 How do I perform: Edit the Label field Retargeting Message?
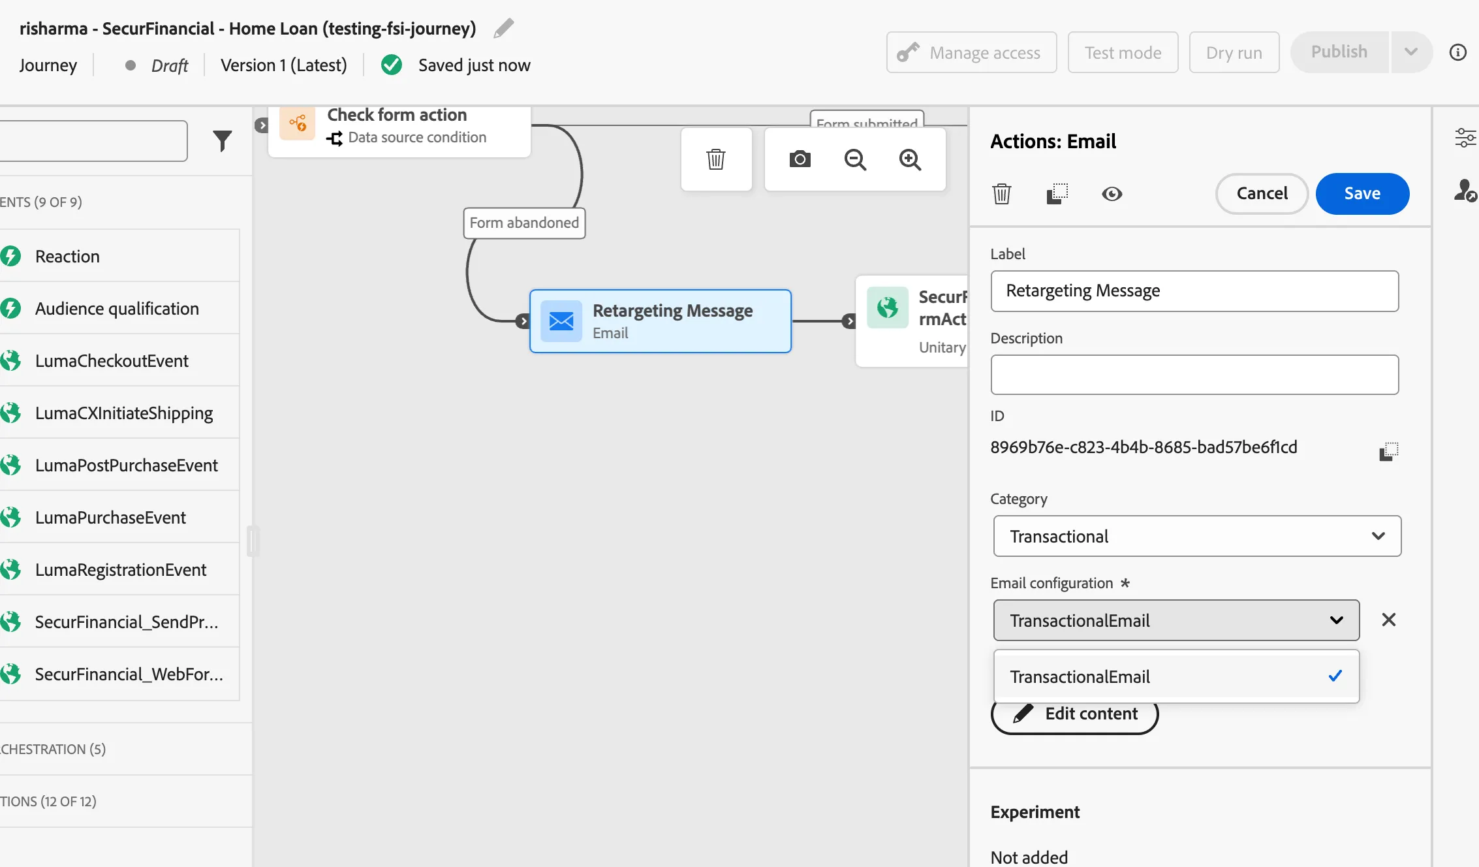[1194, 291]
